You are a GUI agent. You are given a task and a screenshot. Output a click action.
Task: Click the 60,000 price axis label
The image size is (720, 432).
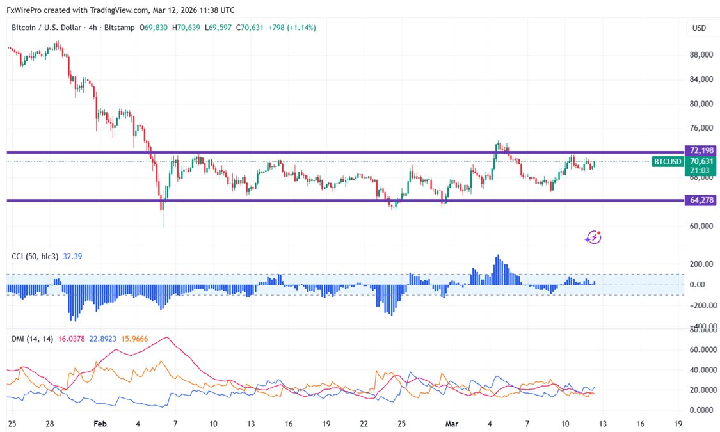(x=701, y=227)
